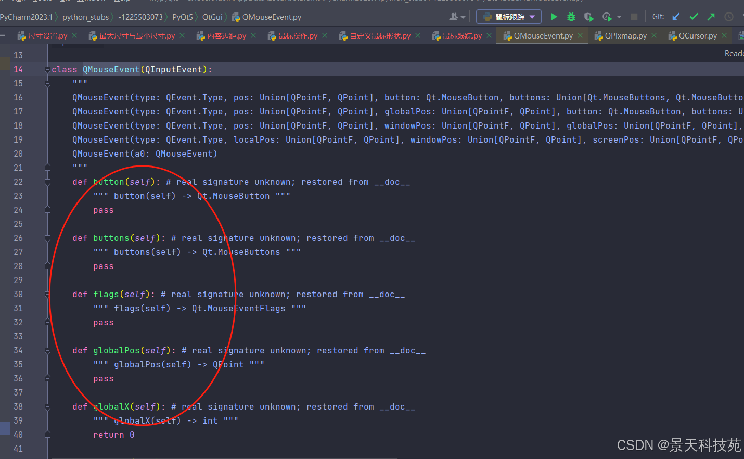Show Git history with the clock icon

729,17
